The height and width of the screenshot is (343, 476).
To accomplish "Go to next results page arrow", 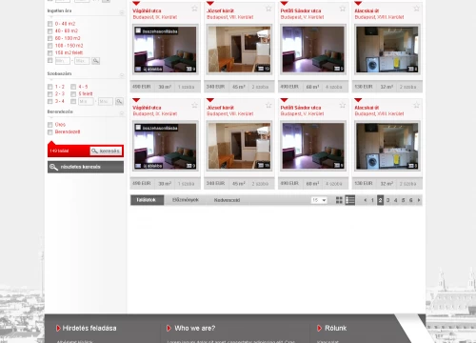I will click(x=419, y=200).
